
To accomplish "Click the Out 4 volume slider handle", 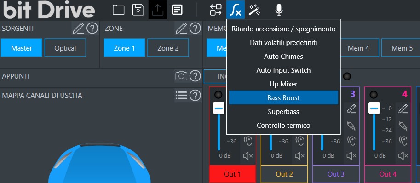I will pyautogui.click(x=374, y=108).
